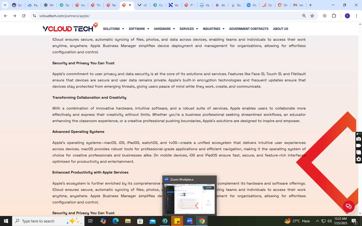Open the Windows Start menu

tap(6, 221)
